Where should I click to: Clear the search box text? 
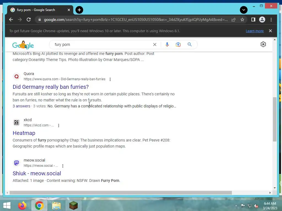click(155, 45)
